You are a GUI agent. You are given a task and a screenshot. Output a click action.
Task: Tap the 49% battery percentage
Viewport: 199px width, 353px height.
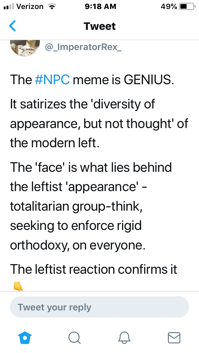point(169,7)
